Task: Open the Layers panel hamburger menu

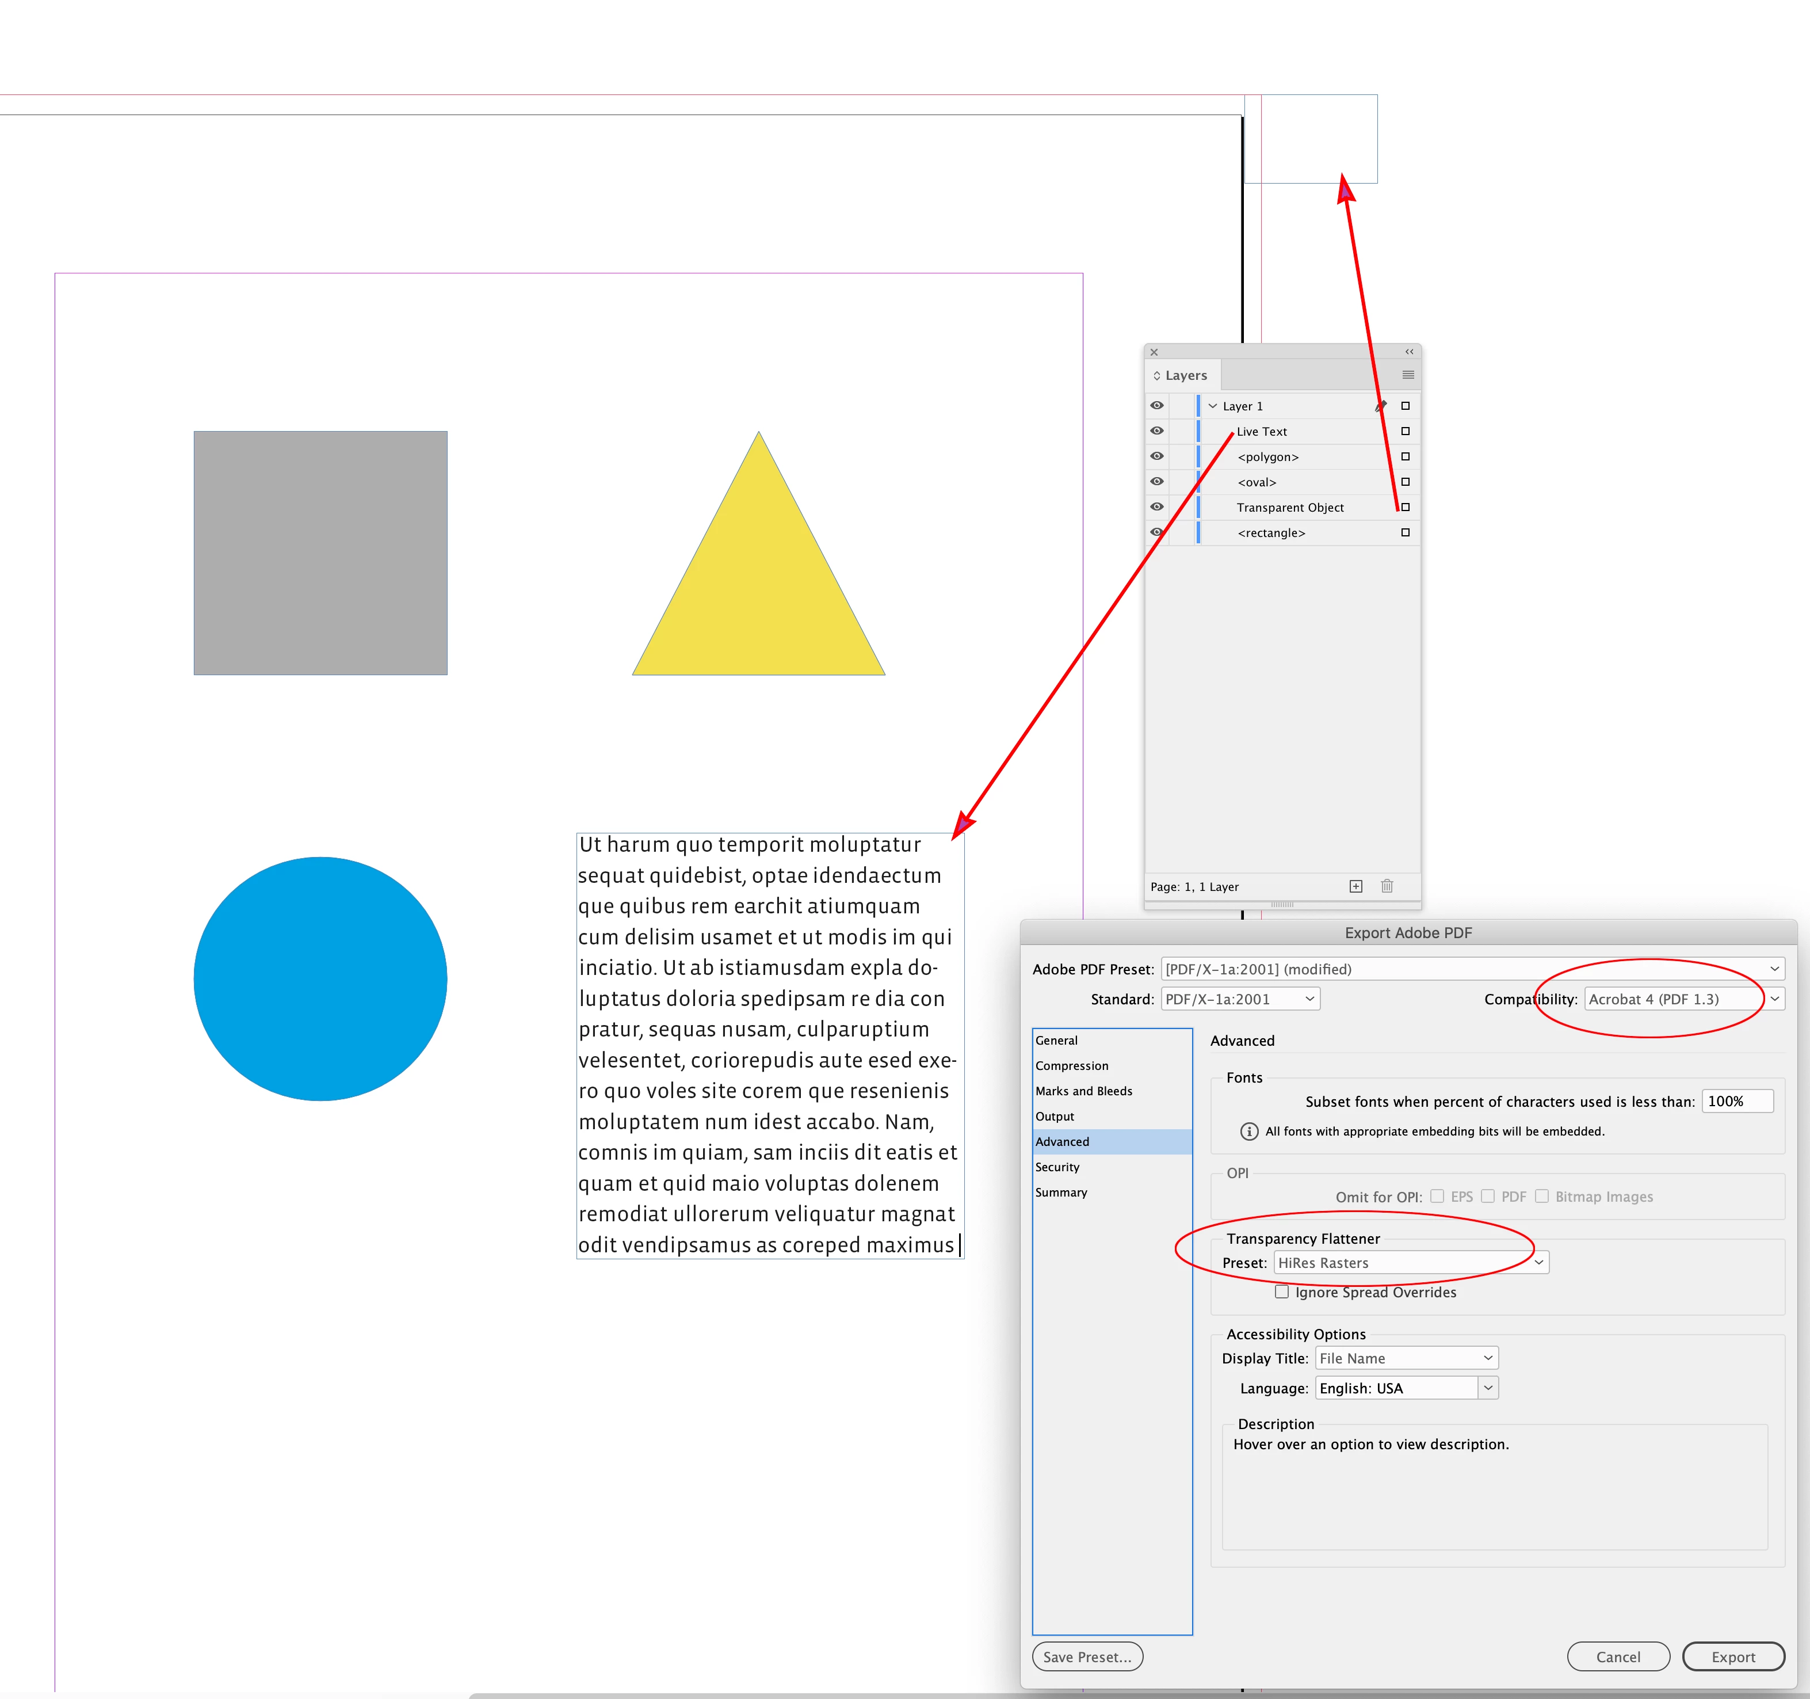Action: pyautogui.click(x=1408, y=375)
